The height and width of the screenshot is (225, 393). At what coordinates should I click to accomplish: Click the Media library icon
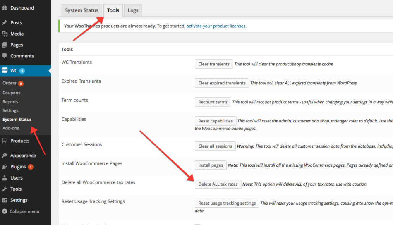coord(5,34)
